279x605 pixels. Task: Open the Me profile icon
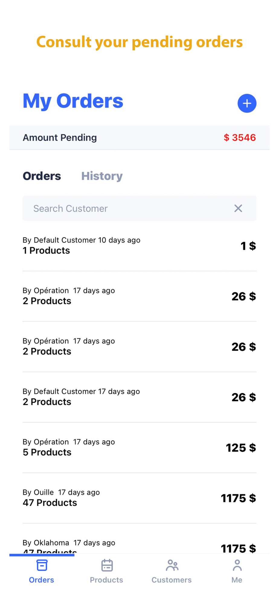click(x=237, y=565)
